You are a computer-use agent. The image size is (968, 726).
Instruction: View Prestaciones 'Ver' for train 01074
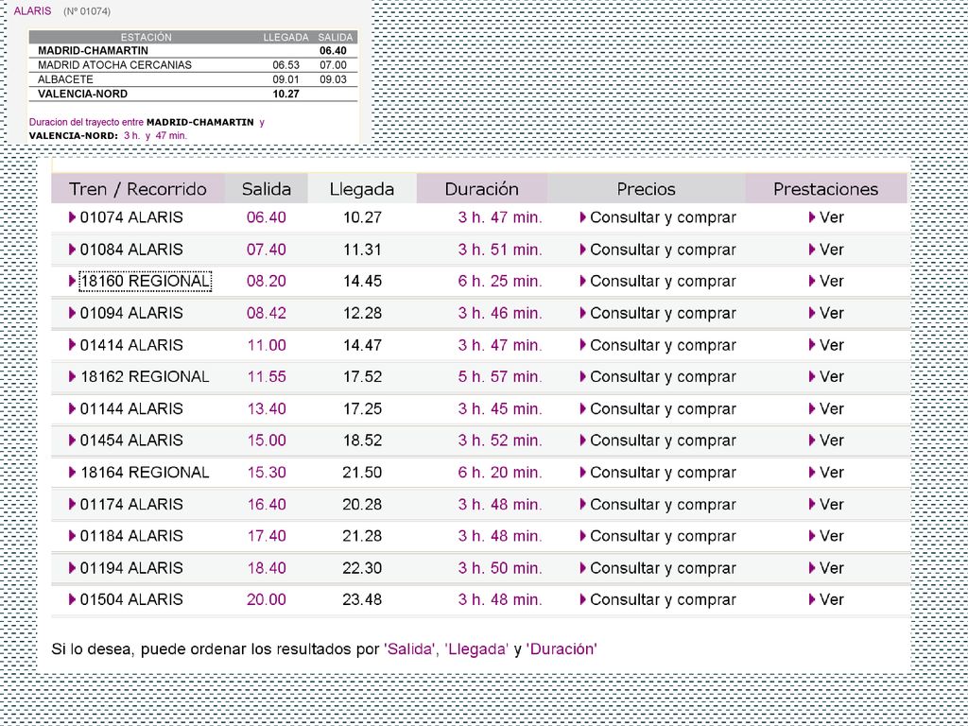coord(831,217)
